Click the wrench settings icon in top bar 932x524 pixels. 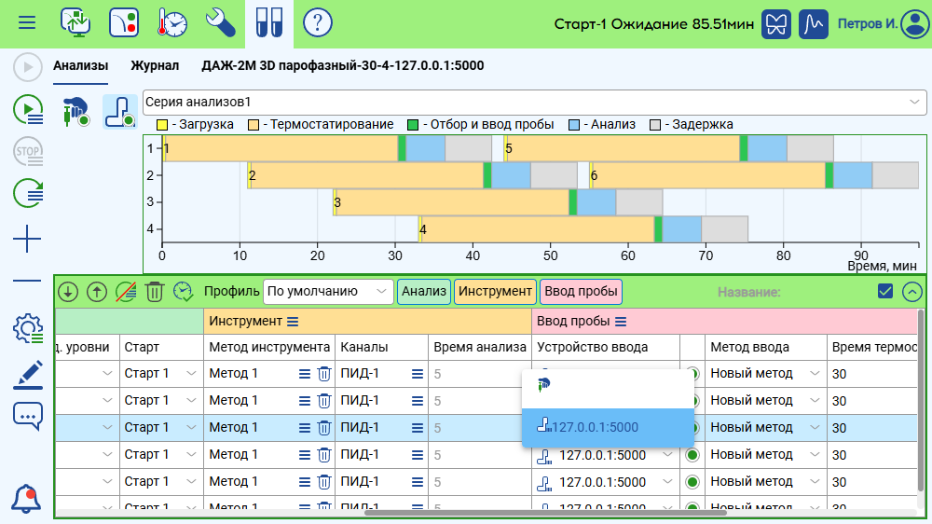(x=220, y=22)
